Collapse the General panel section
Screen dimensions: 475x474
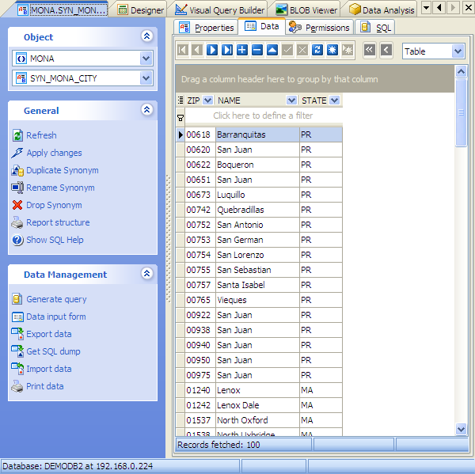(x=146, y=110)
